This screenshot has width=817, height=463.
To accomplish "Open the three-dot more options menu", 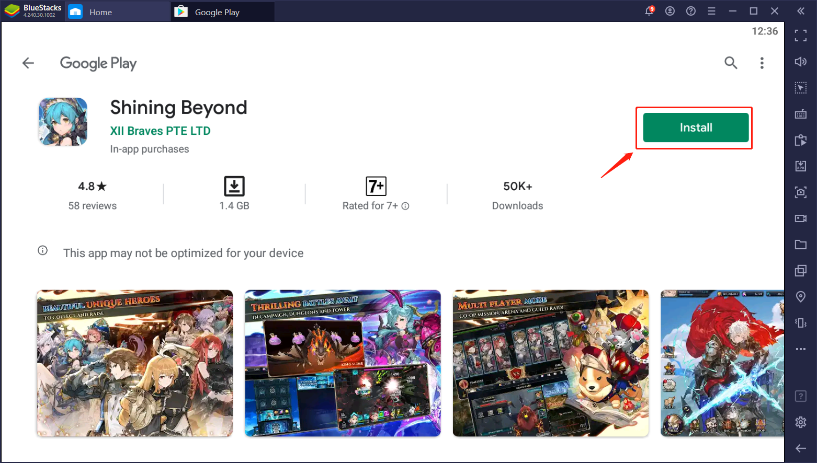I will pos(762,63).
